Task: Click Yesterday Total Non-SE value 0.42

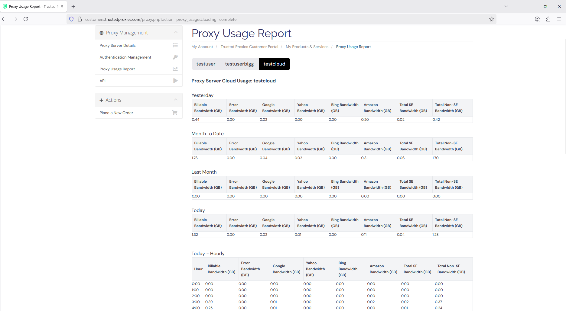Action: pyautogui.click(x=436, y=120)
